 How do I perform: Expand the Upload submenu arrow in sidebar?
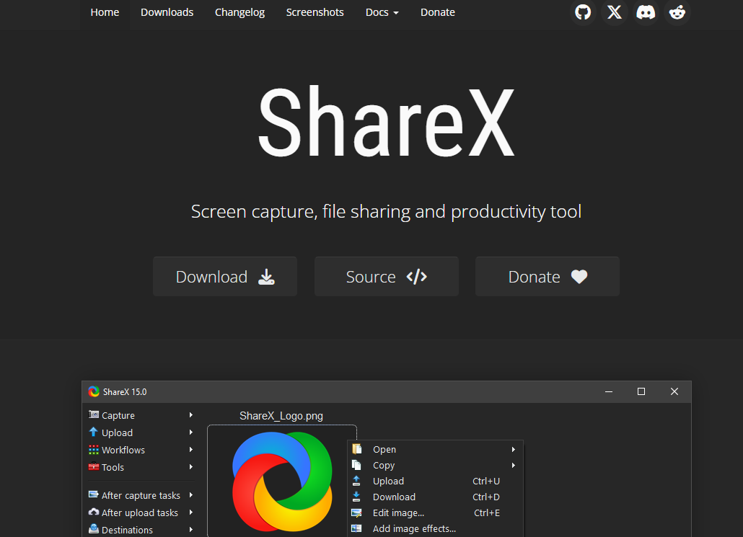[x=191, y=432]
